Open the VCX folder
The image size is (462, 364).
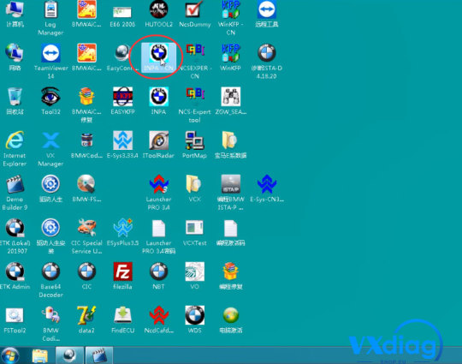[x=195, y=188]
